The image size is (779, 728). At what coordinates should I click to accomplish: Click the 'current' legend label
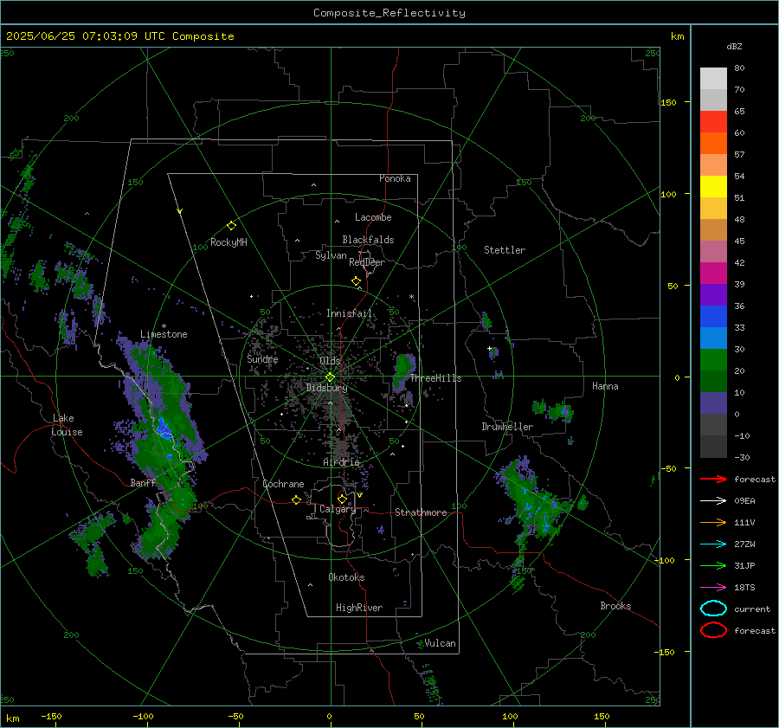(x=752, y=609)
